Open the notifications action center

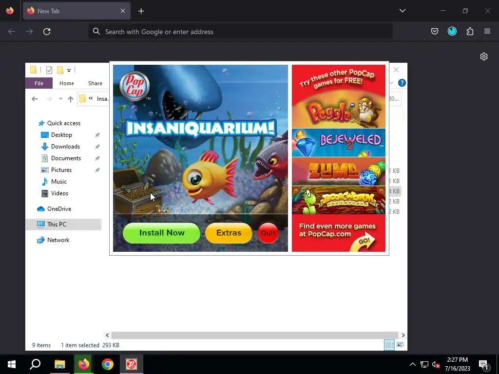click(x=484, y=364)
